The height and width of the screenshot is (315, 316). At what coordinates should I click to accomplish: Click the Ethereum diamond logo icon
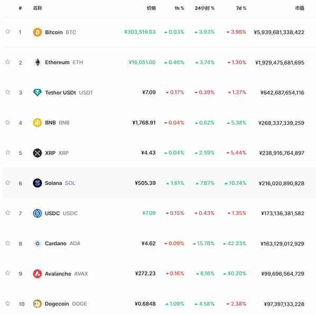pos(37,62)
